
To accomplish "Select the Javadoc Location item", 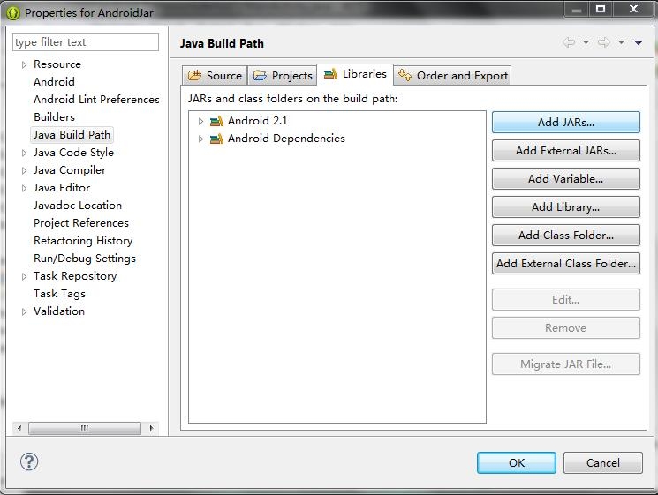I will tap(78, 206).
